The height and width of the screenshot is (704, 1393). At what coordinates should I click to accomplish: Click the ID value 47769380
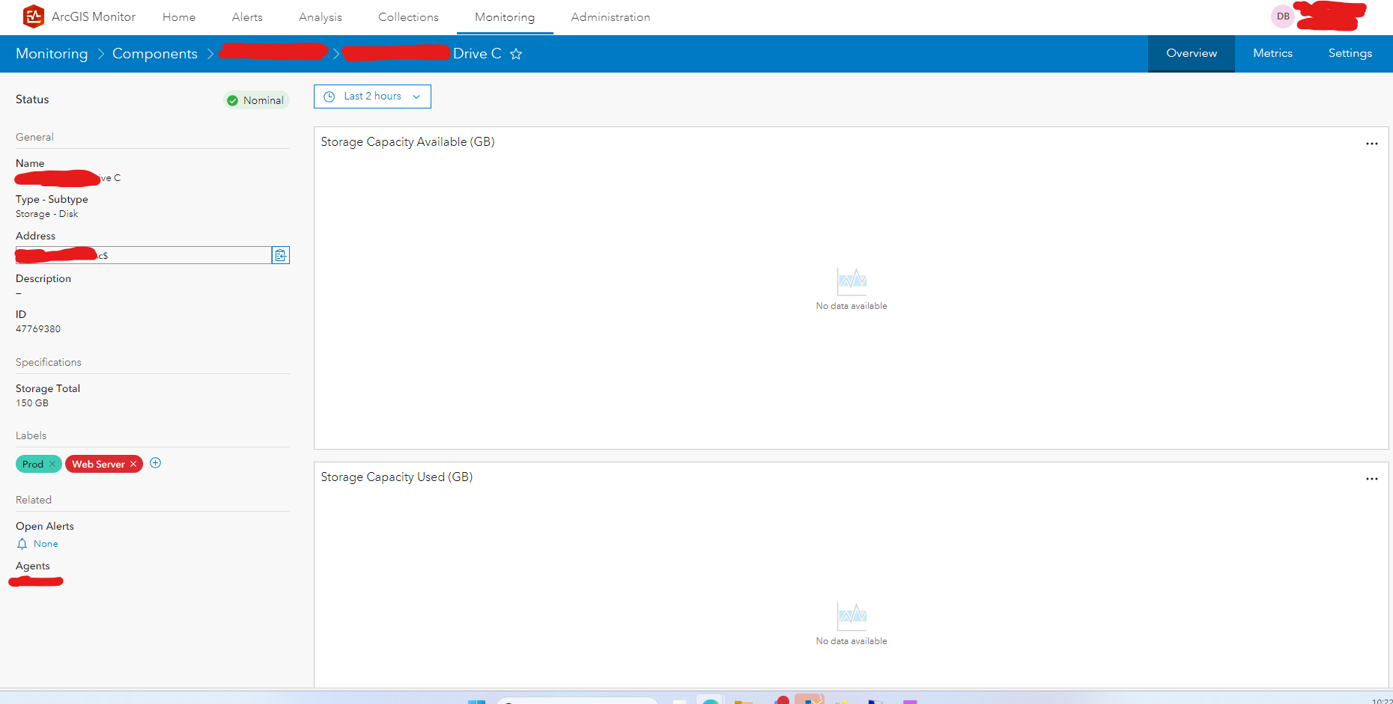pyautogui.click(x=38, y=329)
